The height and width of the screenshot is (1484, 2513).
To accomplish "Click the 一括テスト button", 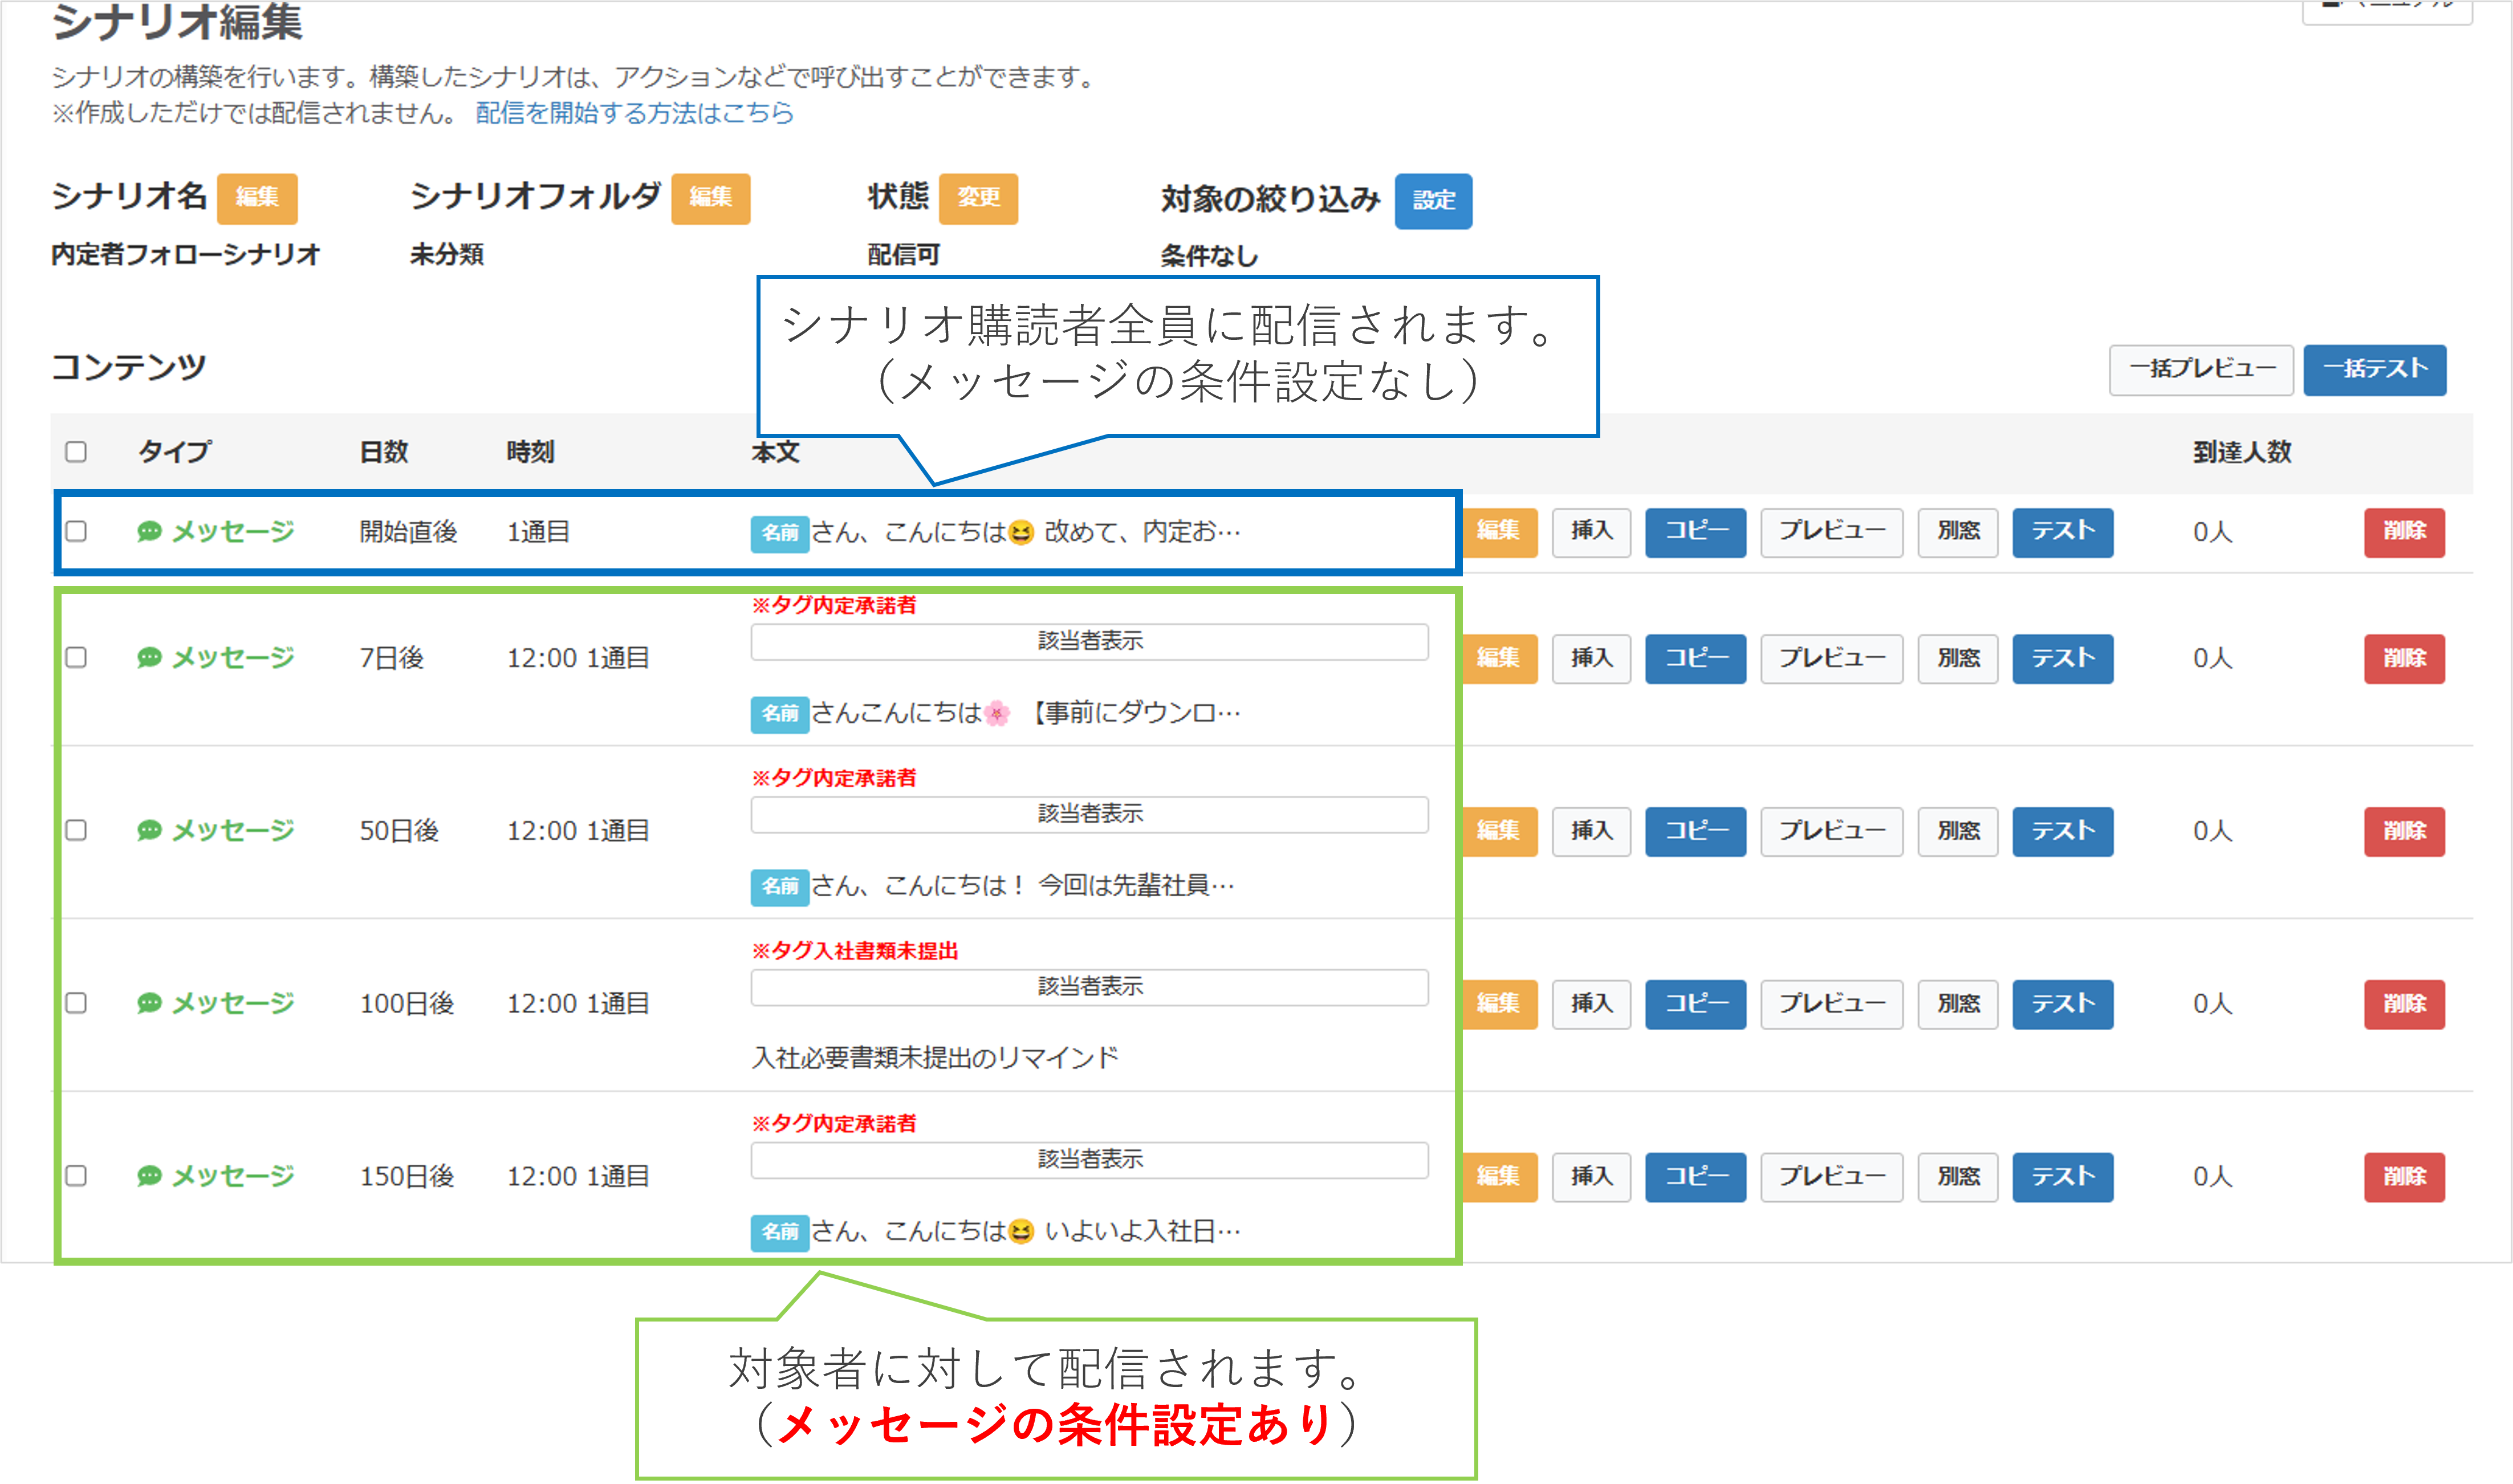I will click(x=2374, y=370).
